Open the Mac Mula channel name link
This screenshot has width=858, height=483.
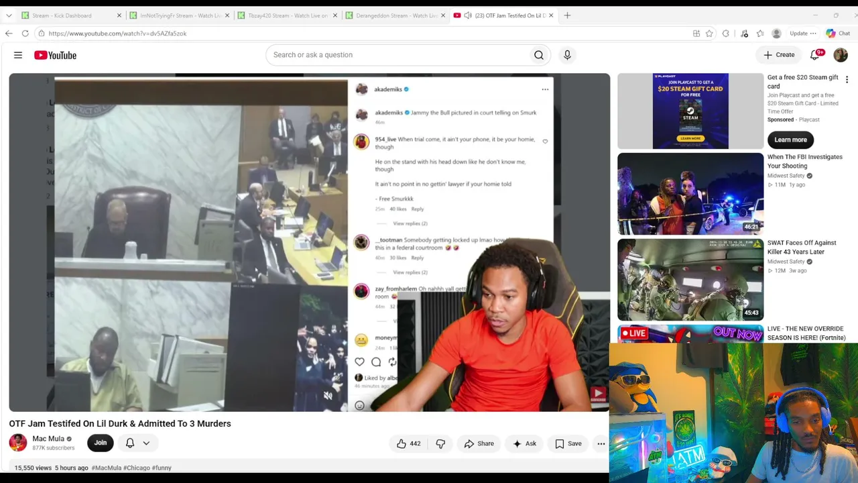coord(48,439)
